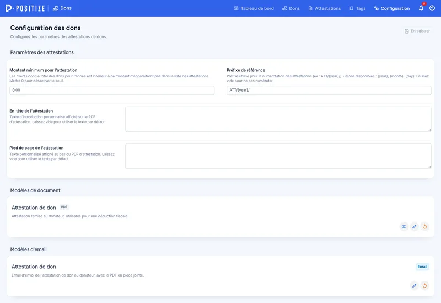
Task: Click the Tags bookmark icon
Action: coord(351,8)
